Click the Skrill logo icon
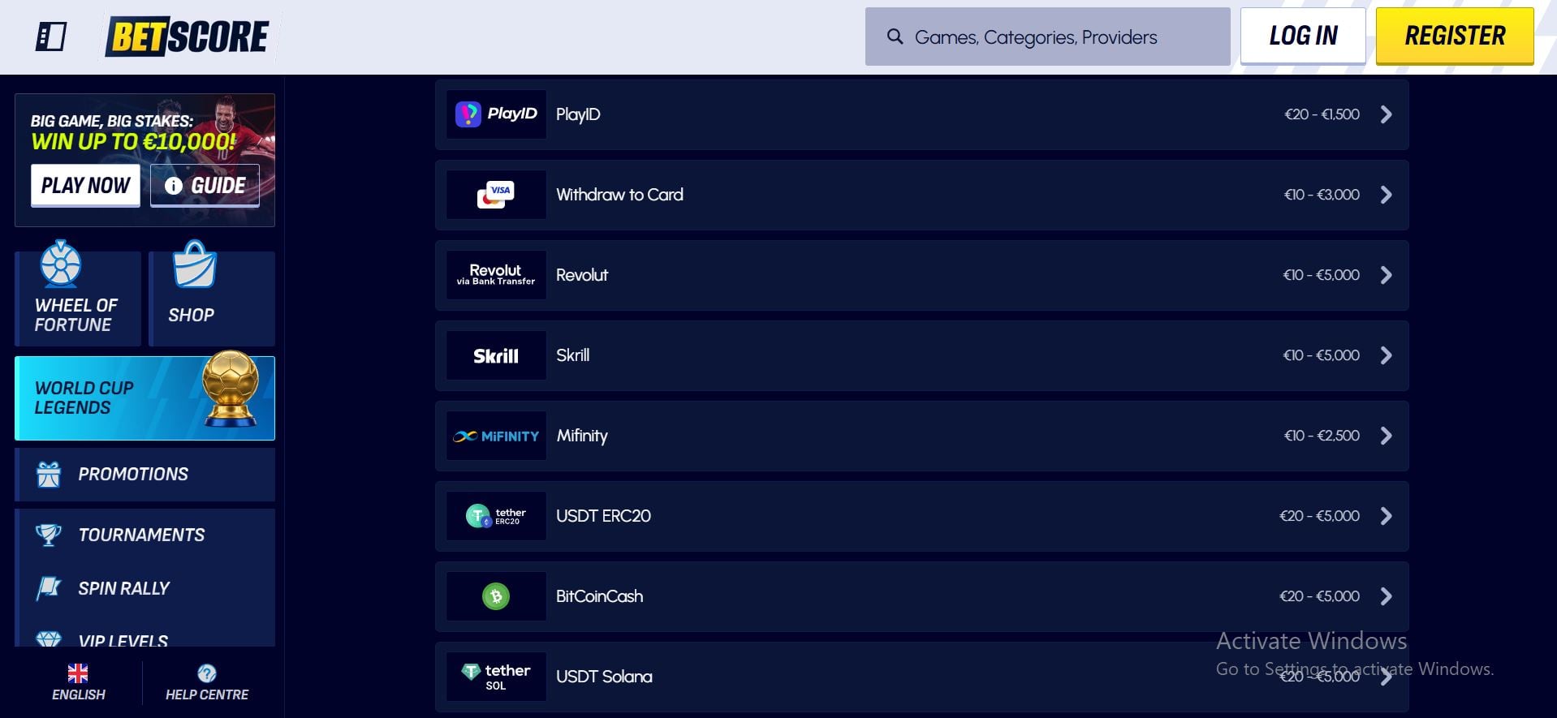This screenshot has height=718, width=1557. click(496, 355)
